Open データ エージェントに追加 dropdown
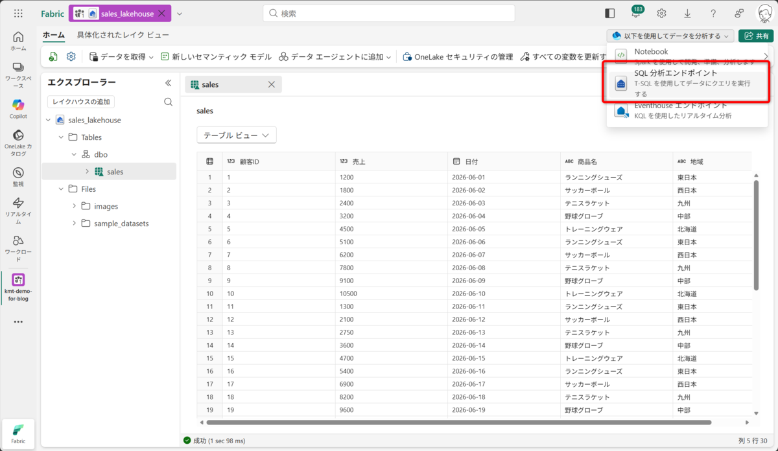 click(x=335, y=56)
